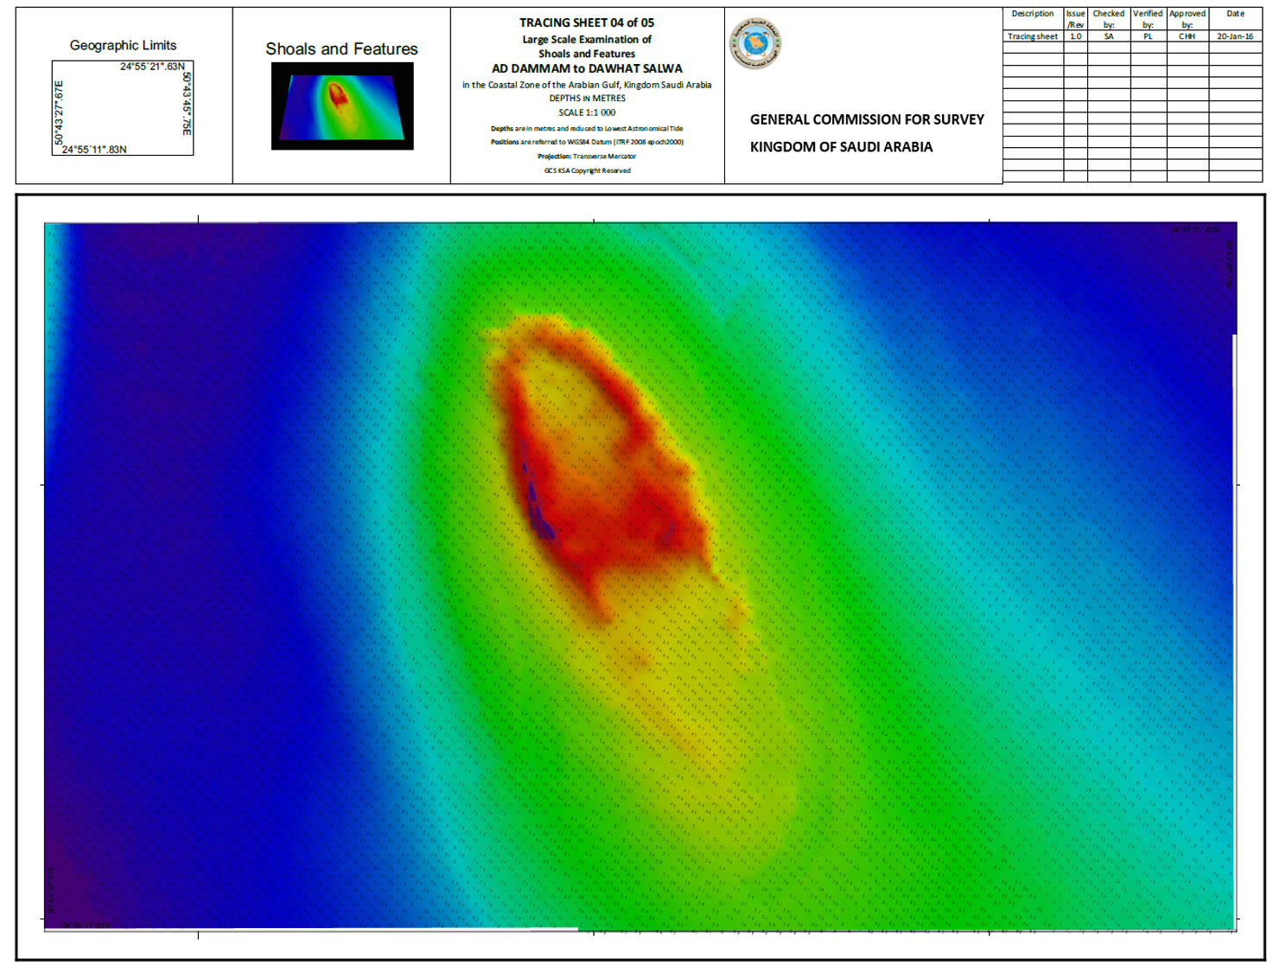Viewport: 1286px width, 973px height.
Task: Click 'AD DAMMAM to DAWHAT SALWA' title
Action: click(587, 68)
